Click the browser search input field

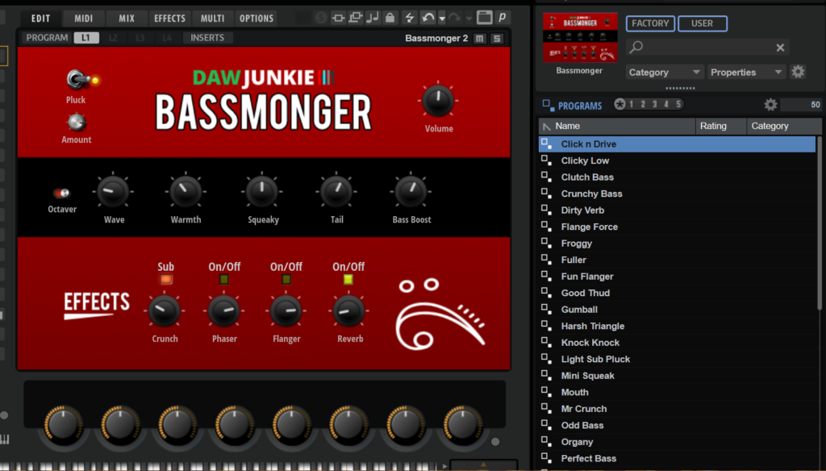(x=707, y=48)
